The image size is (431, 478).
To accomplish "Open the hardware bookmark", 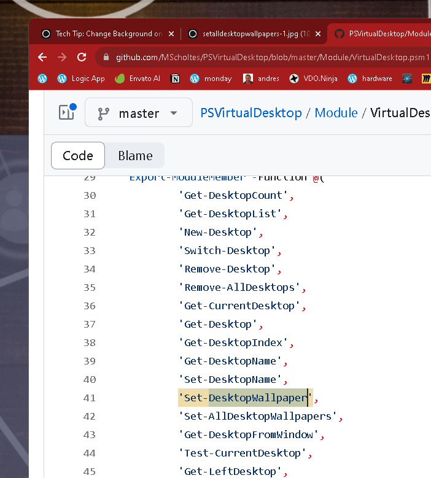I will point(370,79).
